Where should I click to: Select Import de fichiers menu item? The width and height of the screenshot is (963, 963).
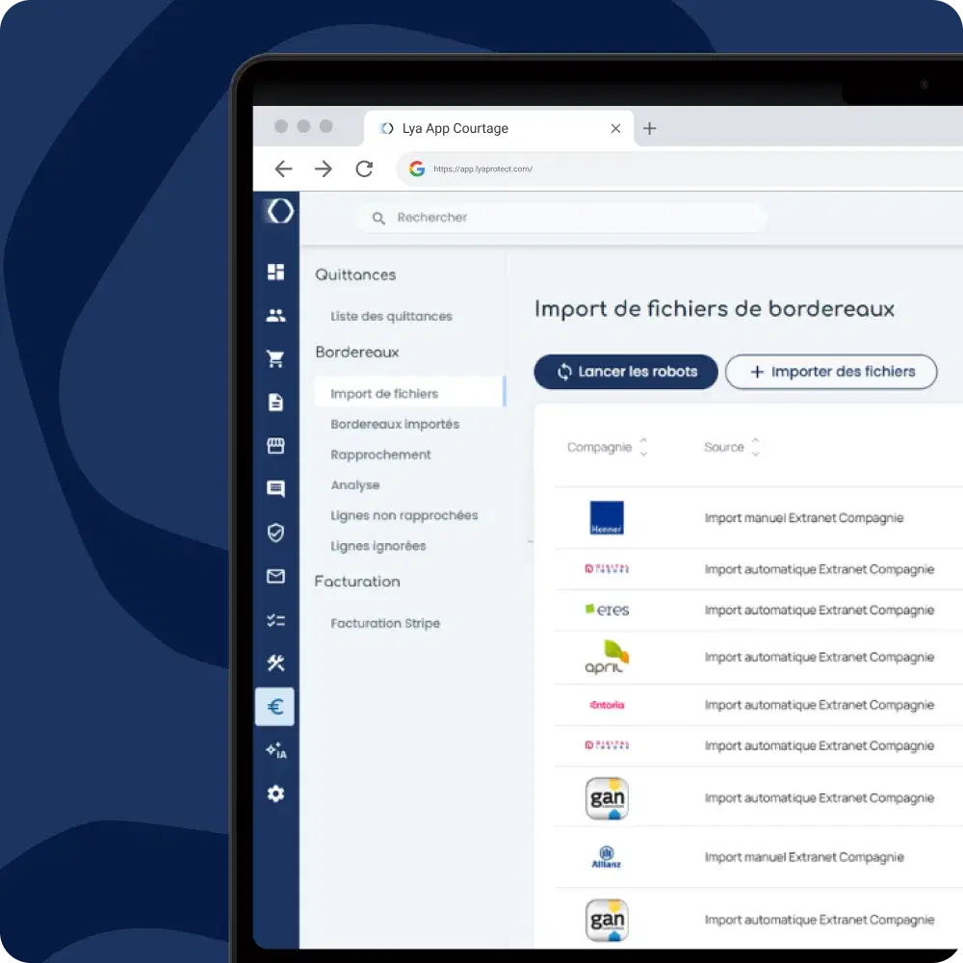point(409,393)
